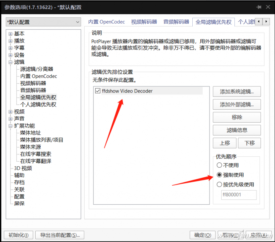275x242 pixels.
Task: Apply the settings with 应用 button
Action: coord(259,235)
